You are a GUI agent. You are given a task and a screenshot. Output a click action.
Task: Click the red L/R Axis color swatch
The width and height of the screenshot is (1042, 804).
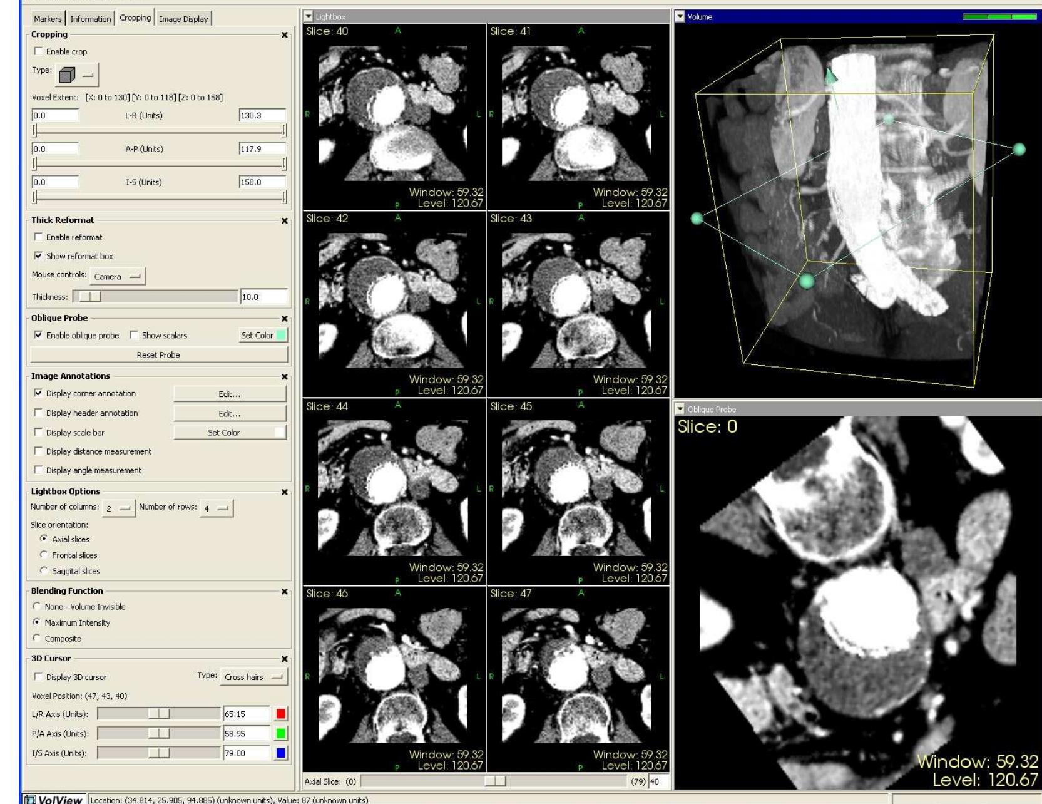281,714
